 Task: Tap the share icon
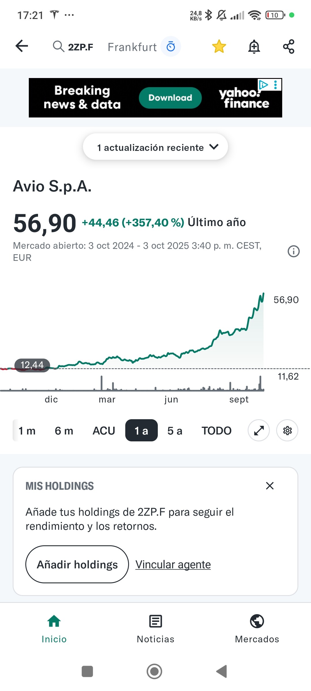(x=289, y=47)
